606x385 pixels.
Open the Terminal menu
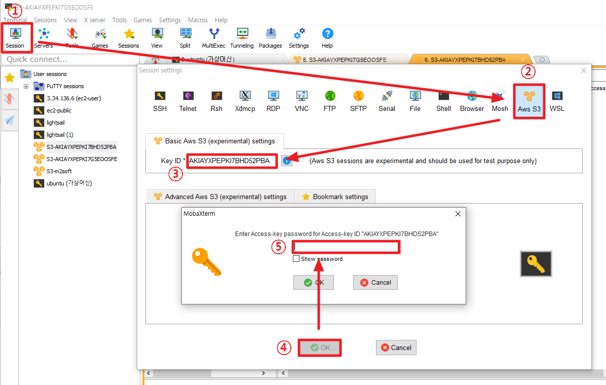click(15, 20)
